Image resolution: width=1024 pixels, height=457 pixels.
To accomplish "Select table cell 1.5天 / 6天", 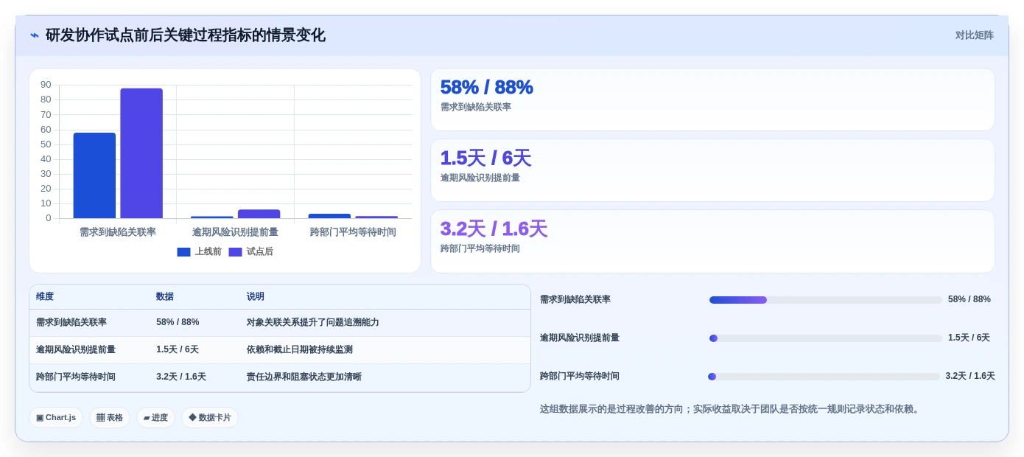I will pos(178,349).
